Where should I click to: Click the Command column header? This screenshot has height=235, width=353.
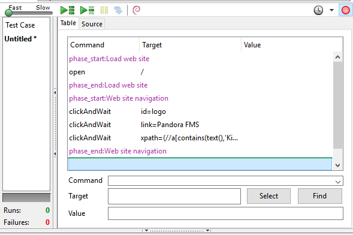[104, 45]
